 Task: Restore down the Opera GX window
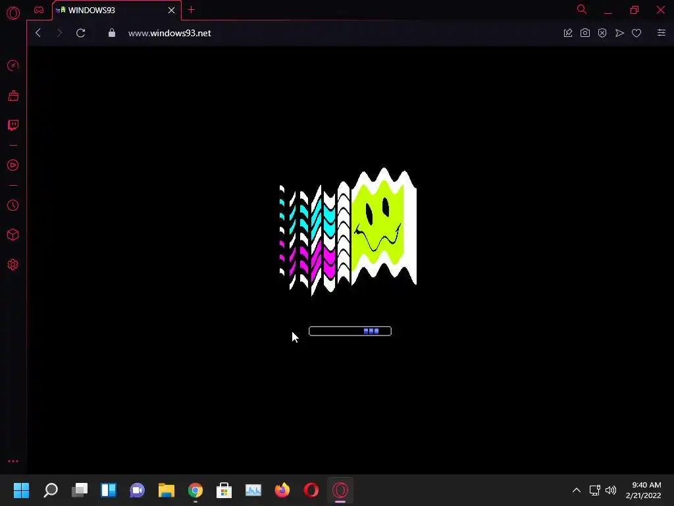pyautogui.click(x=635, y=10)
